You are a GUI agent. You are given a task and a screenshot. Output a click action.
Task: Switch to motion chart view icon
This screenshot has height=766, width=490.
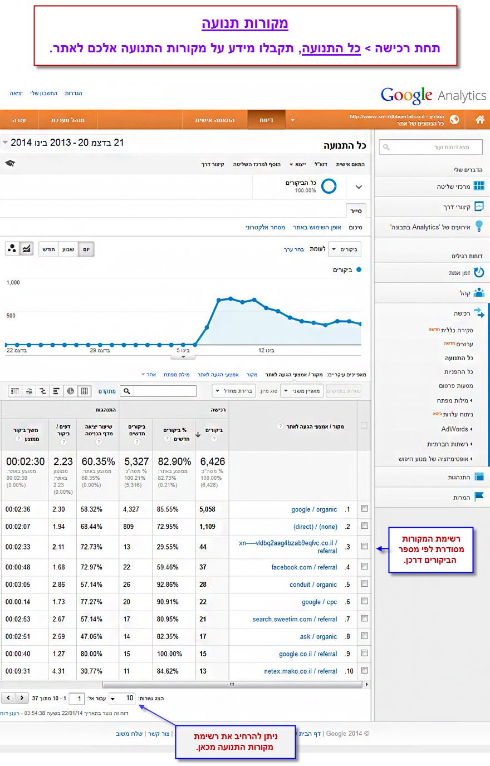(12, 249)
